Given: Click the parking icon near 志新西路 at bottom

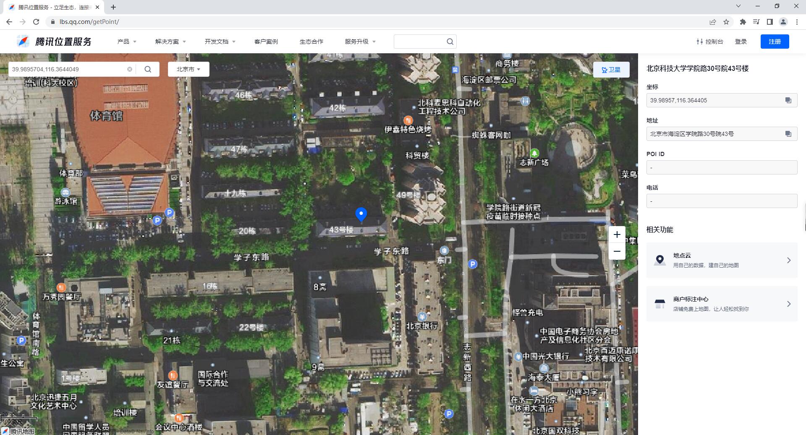Looking at the screenshot, I should (449, 414).
